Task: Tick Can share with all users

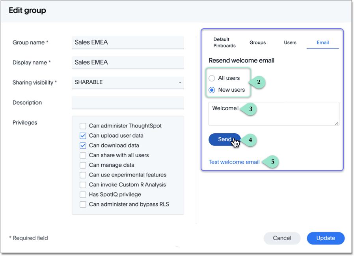Action: [x=83, y=155]
